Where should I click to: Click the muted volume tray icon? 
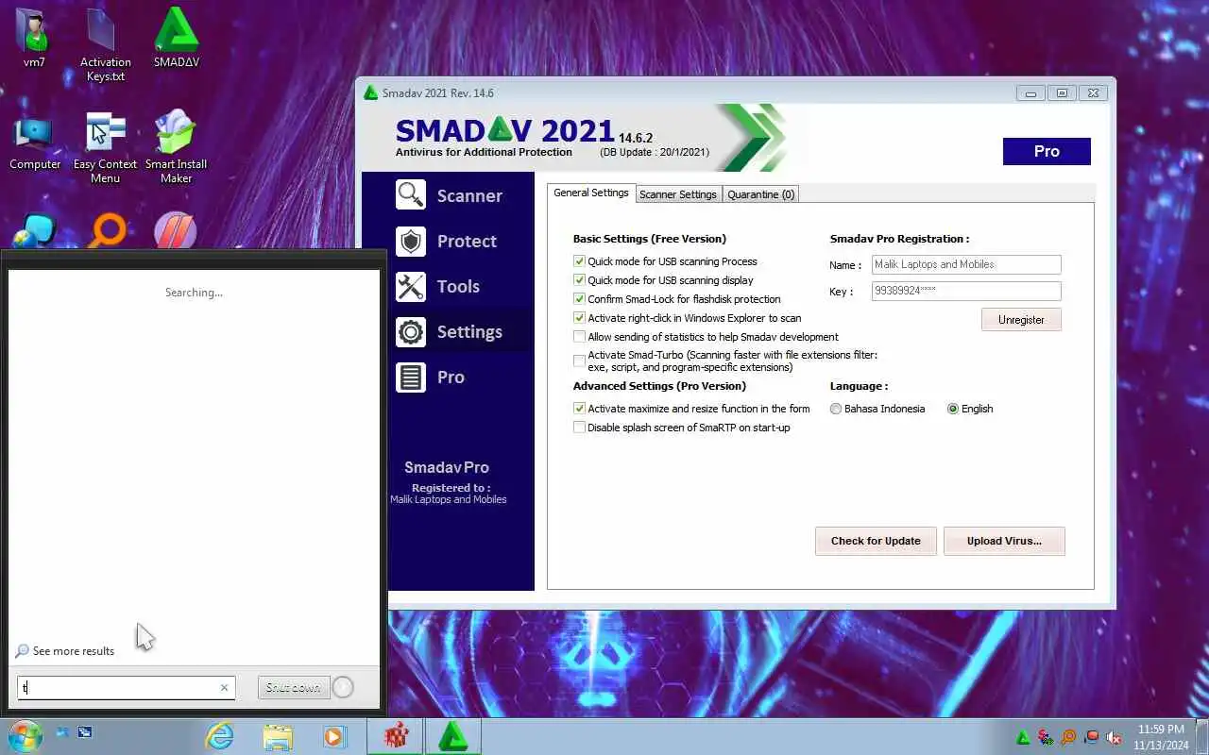coord(1115,737)
